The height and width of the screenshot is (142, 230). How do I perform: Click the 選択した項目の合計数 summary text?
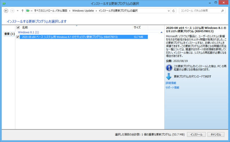point(150,134)
